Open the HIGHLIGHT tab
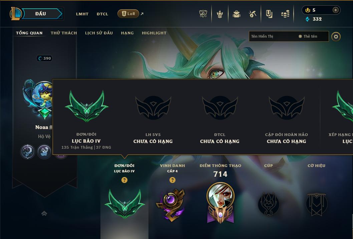 154,33
